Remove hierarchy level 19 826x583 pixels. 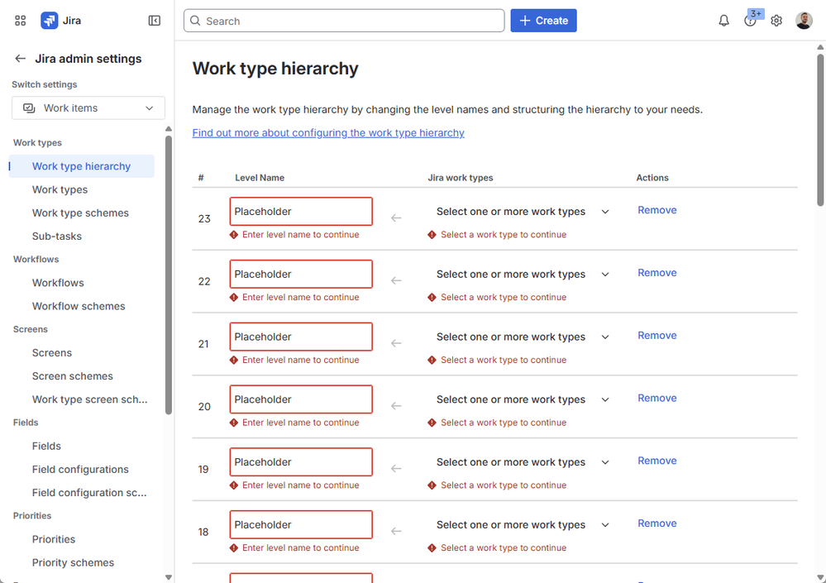pyautogui.click(x=657, y=461)
